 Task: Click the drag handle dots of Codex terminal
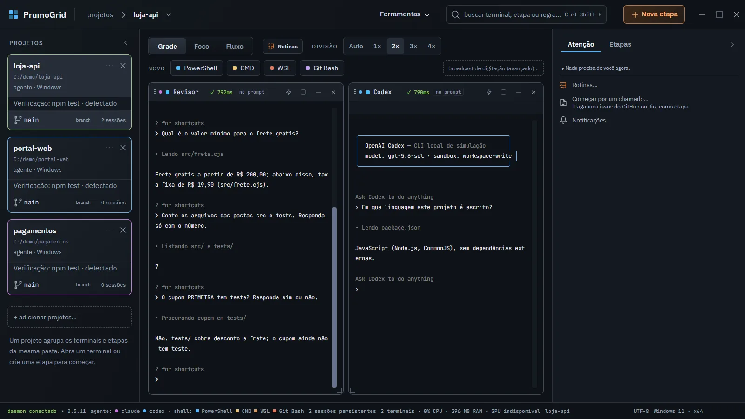355,92
